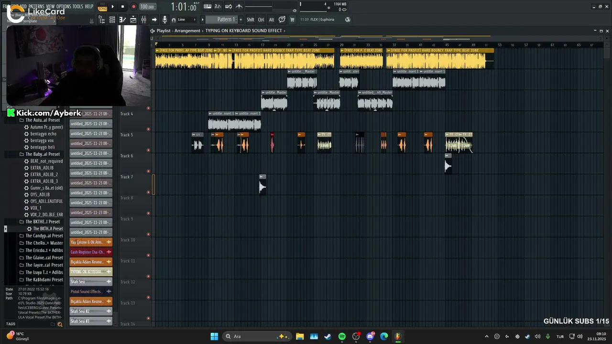The width and height of the screenshot is (612, 344).
Task: Click the Windows Start button
Action: (214, 336)
